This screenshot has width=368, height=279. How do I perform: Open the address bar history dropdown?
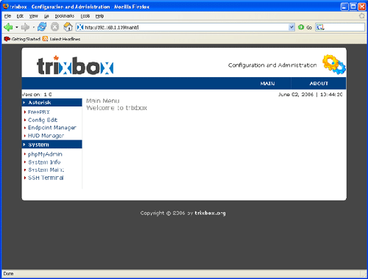point(291,27)
